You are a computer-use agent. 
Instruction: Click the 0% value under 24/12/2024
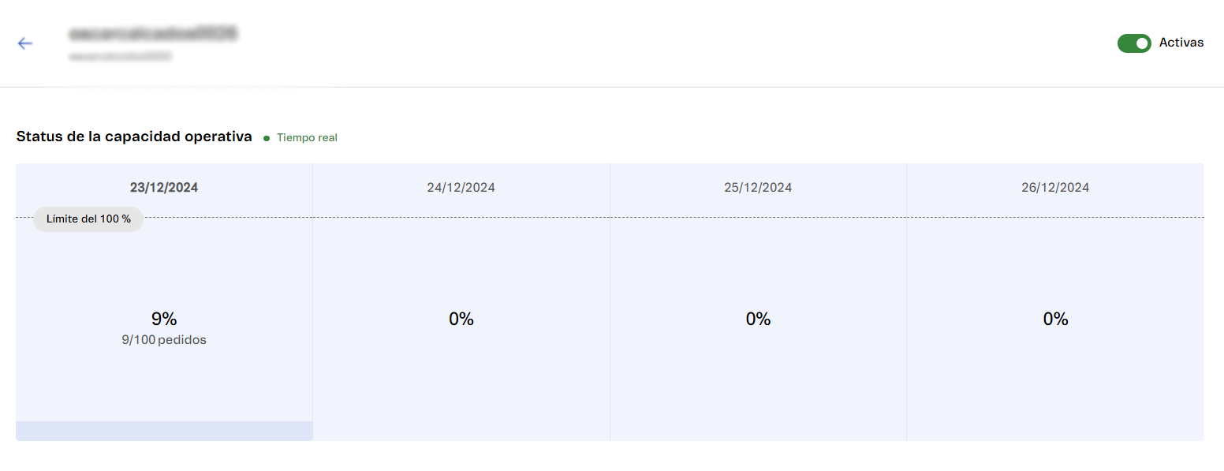coord(461,319)
